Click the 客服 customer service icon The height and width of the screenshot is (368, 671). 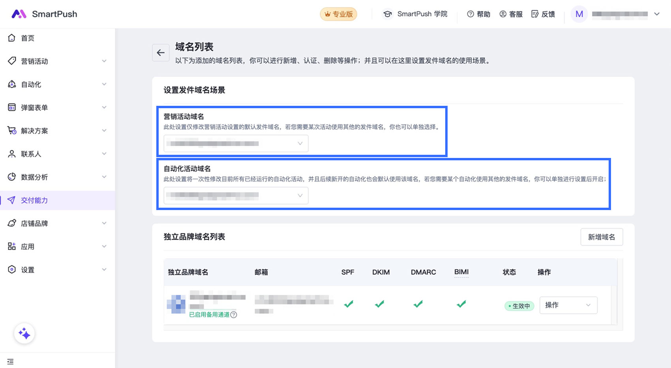[x=503, y=14]
